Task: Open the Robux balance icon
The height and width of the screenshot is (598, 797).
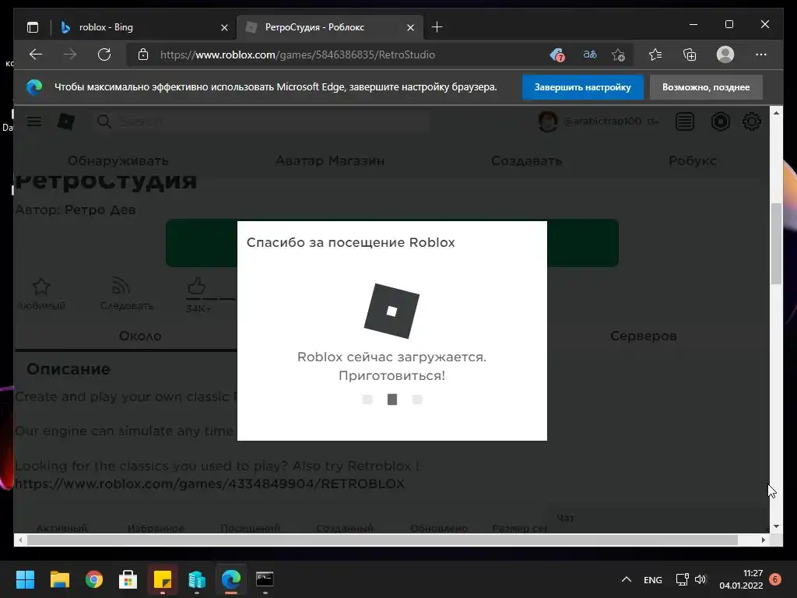Action: pyautogui.click(x=720, y=121)
